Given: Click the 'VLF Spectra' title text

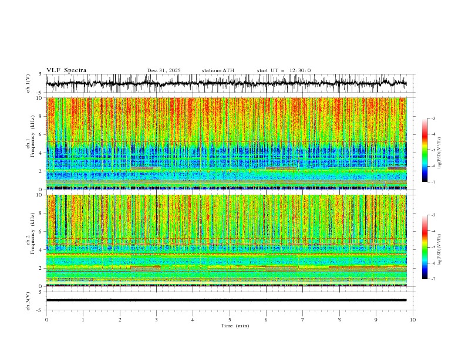Looking at the screenshot, I should click(66, 70).
